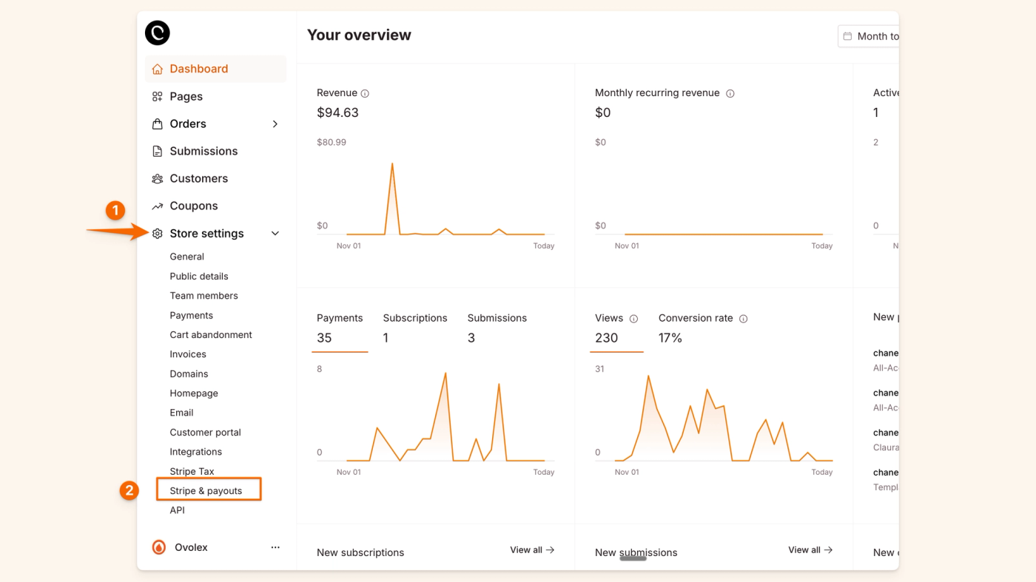This screenshot has width=1036, height=582.
Task: Expand the Orders submenu chevron
Action: click(x=275, y=123)
